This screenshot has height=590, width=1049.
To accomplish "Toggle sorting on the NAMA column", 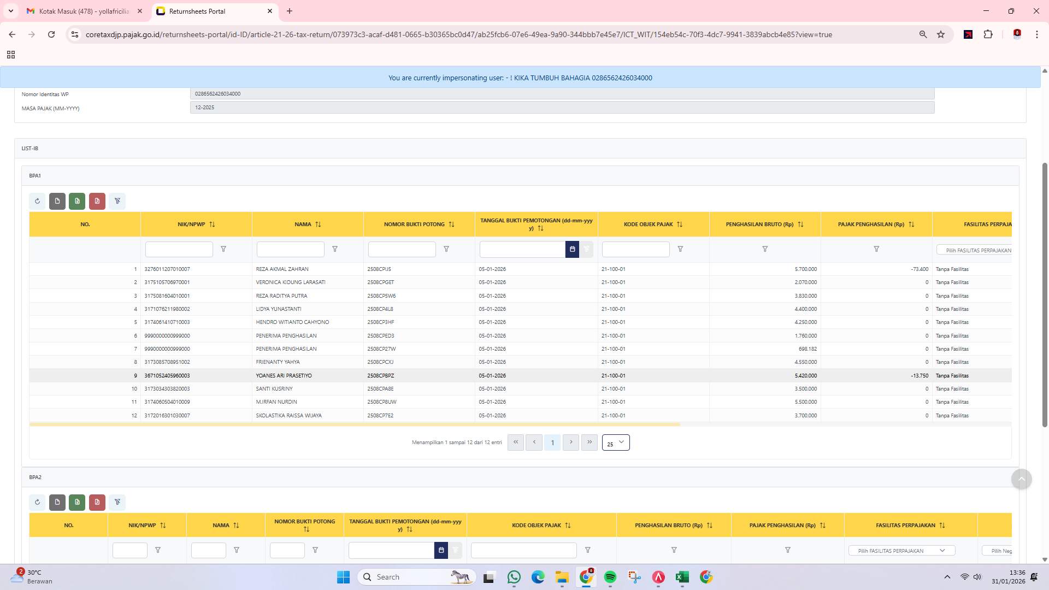I will point(319,224).
